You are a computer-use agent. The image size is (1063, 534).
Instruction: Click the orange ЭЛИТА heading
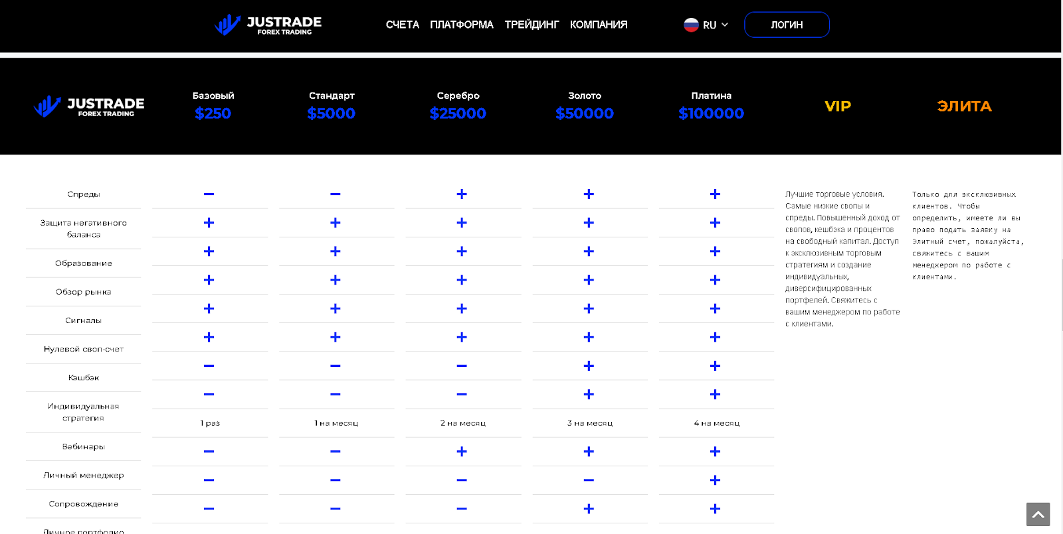click(965, 106)
